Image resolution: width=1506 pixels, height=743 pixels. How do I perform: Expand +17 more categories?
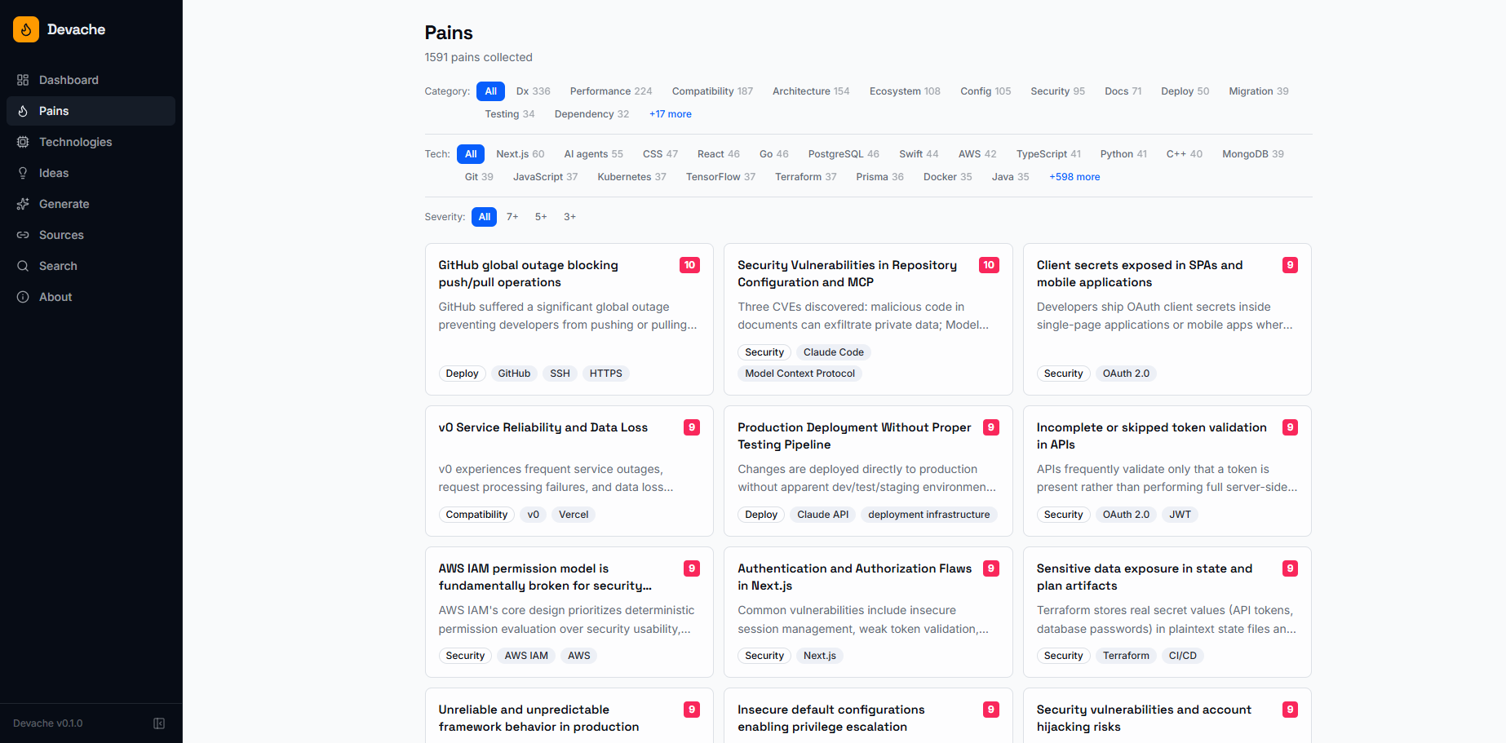[671, 114]
